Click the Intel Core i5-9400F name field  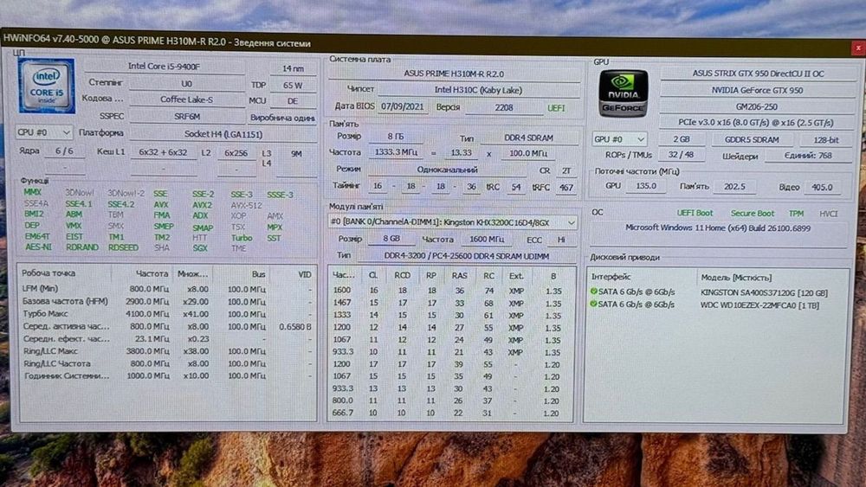tap(164, 67)
